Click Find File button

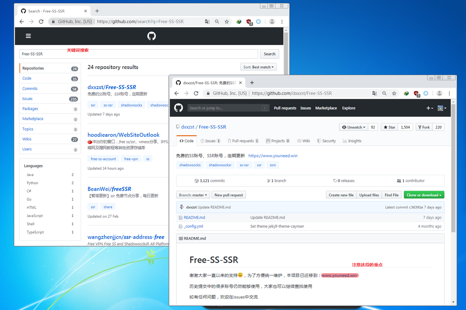pyautogui.click(x=392, y=195)
